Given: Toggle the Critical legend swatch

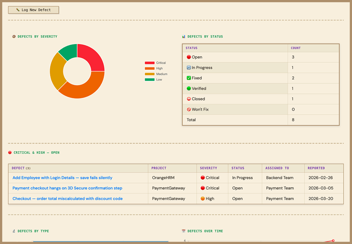Looking at the screenshot, I should tap(150, 63).
